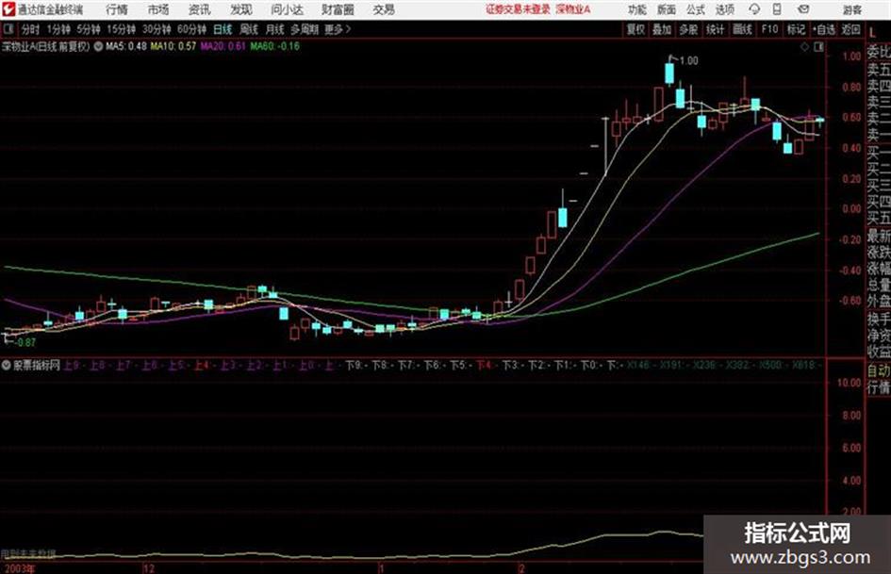Select the 月线 monthly tab

point(275,29)
